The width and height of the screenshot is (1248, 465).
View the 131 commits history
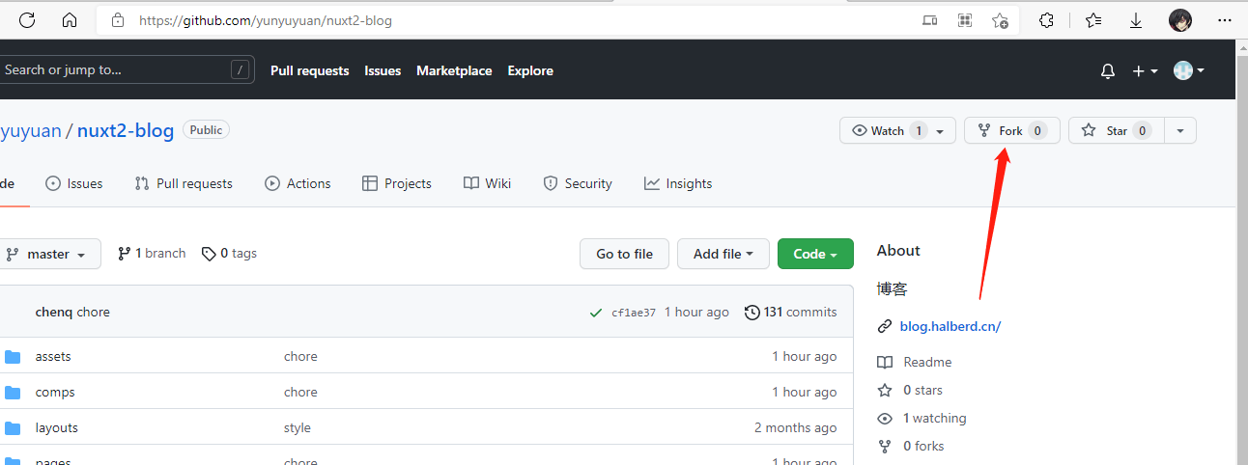point(790,312)
